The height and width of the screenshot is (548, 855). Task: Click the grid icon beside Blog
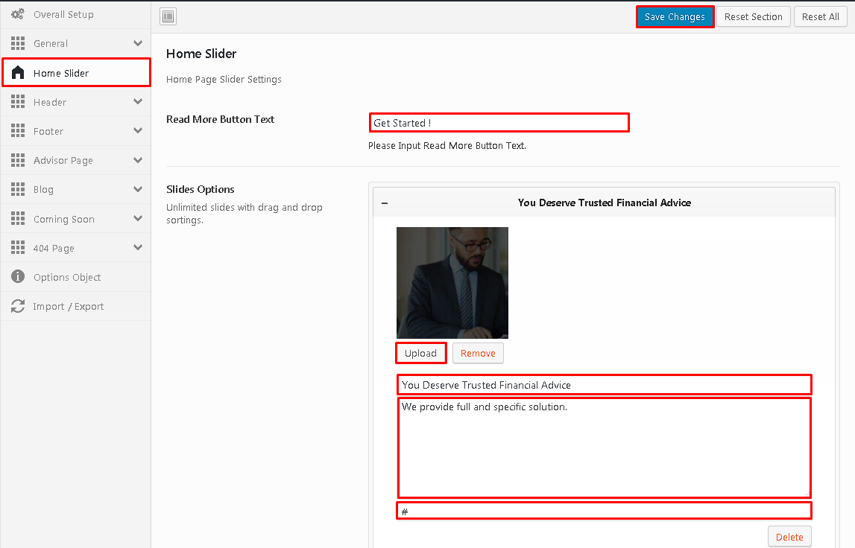(x=18, y=190)
